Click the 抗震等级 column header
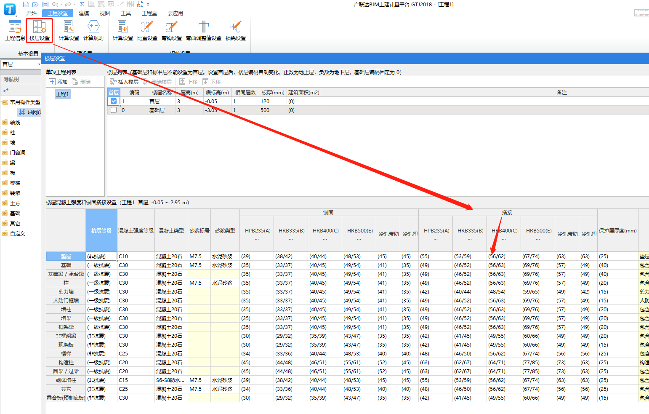 pyautogui.click(x=101, y=230)
